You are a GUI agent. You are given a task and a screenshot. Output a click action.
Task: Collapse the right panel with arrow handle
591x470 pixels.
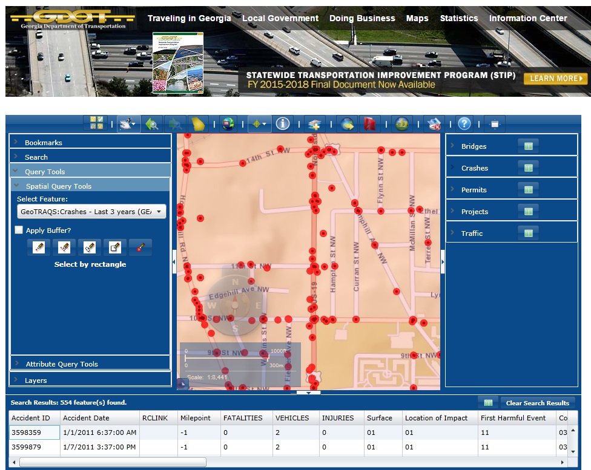443,261
